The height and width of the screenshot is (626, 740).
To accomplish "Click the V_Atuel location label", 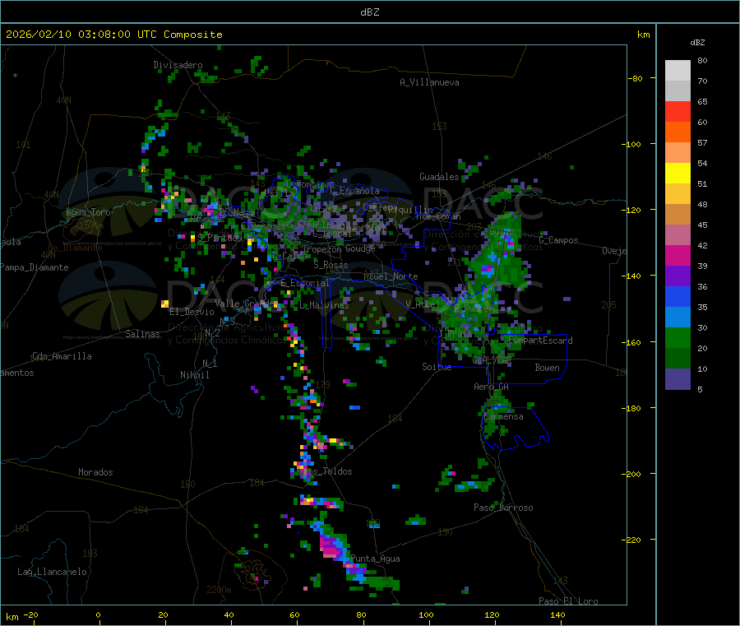I will click(x=423, y=304).
